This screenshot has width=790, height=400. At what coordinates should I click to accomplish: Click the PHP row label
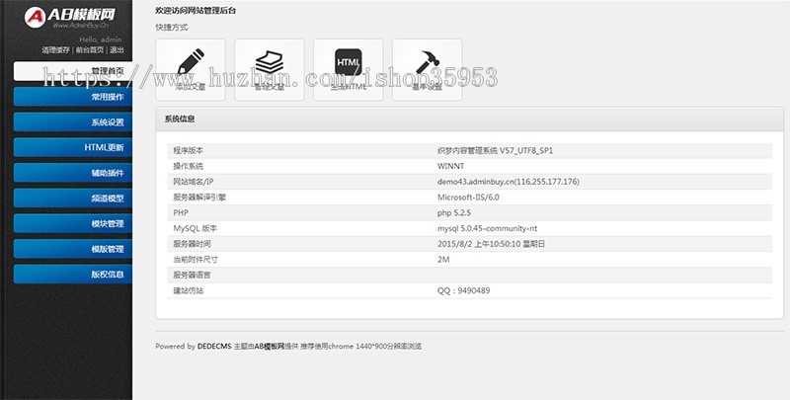click(181, 212)
